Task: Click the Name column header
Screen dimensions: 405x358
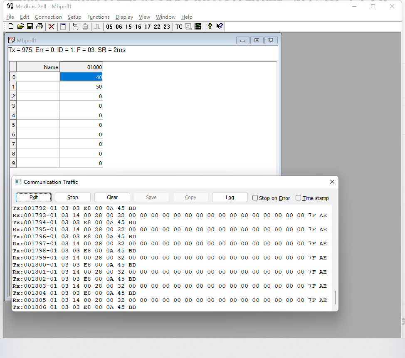Action: point(38,67)
